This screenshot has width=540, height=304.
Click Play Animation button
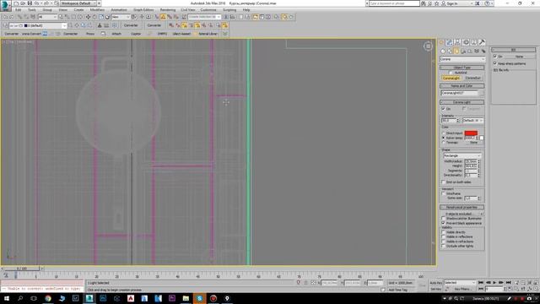(x=494, y=283)
